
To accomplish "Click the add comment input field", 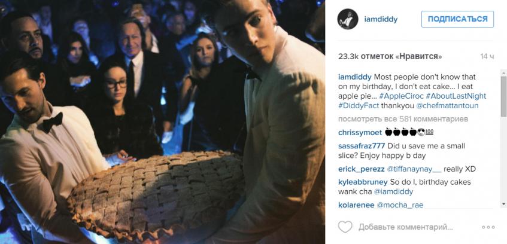I will point(406,227).
